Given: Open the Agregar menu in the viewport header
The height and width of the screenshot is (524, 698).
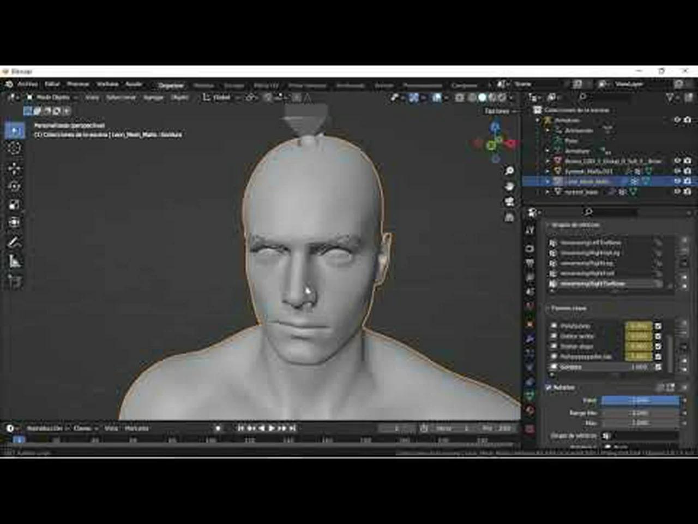Looking at the screenshot, I should pyautogui.click(x=153, y=98).
